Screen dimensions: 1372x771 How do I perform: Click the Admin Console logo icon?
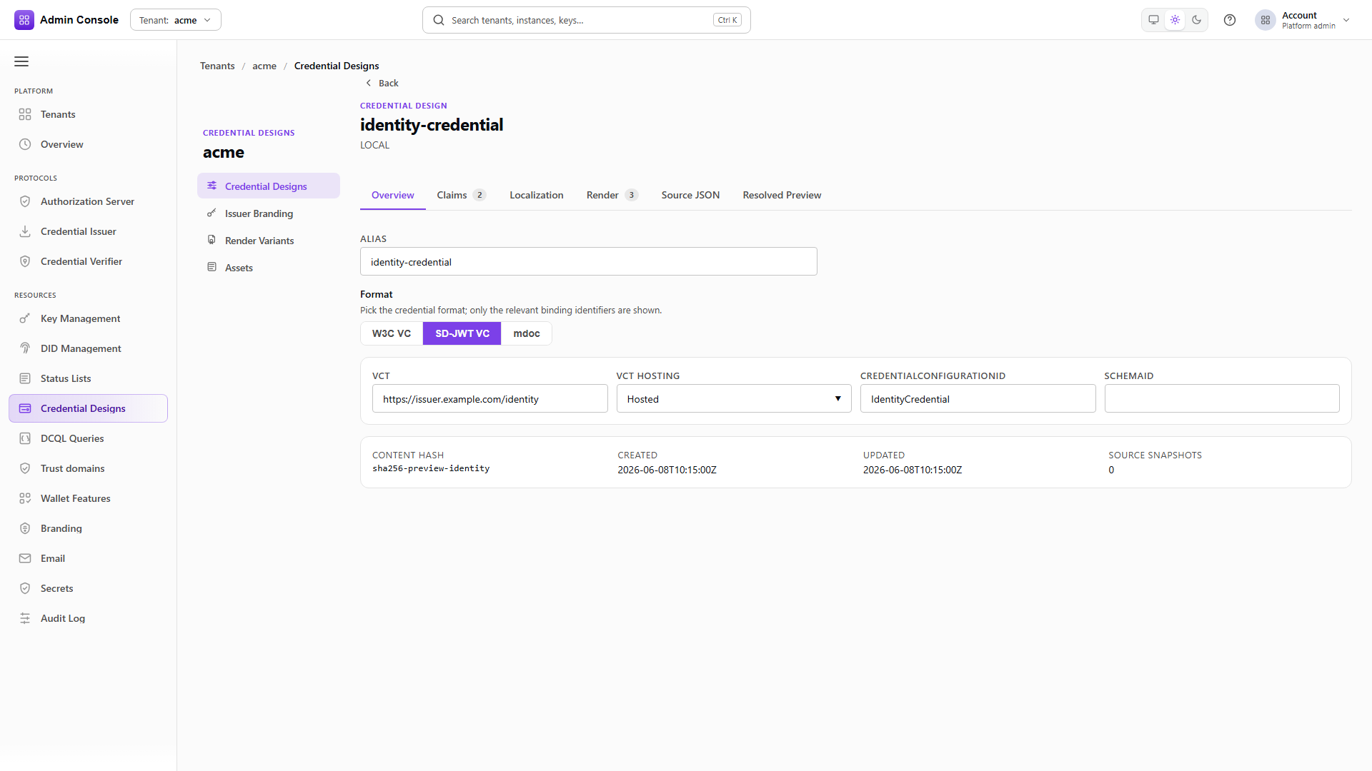pyautogui.click(x=24, y=20)
